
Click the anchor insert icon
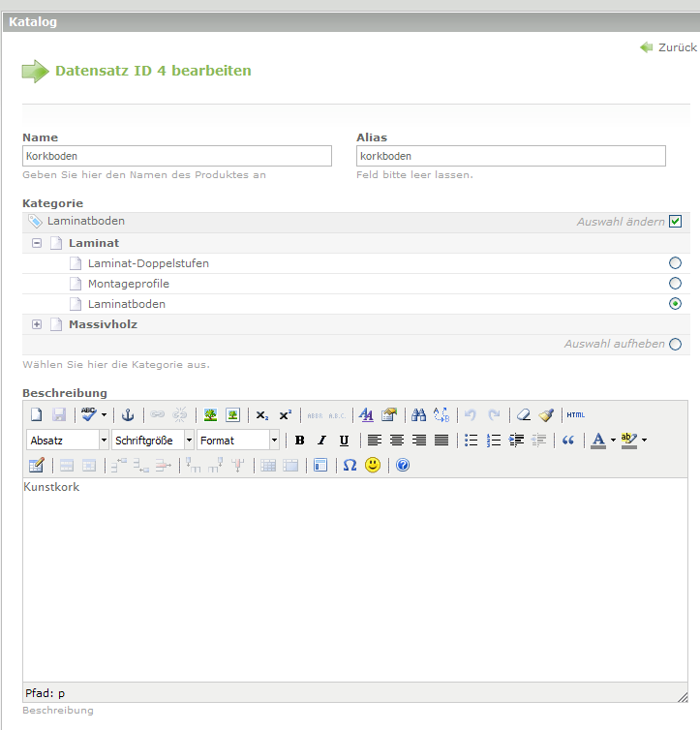point(128,415)
